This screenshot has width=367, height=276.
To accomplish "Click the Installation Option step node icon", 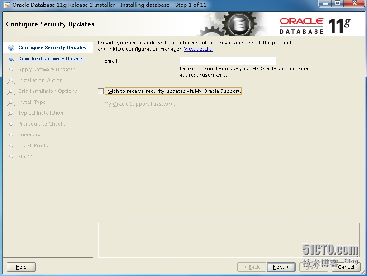I will tap(11, 81).
